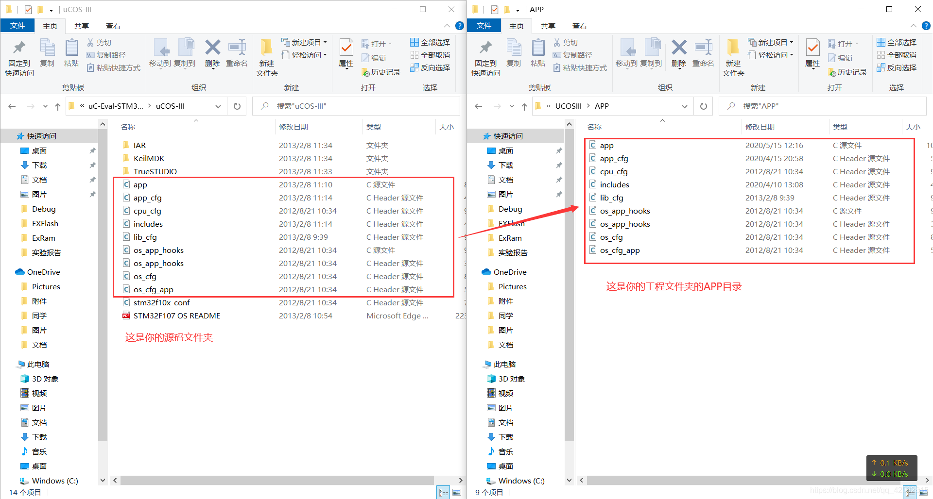Click UCOSIII breadcrumb in APP window address bar
Image resolution: width=933 pixels, height=499 pixels.
(568, 106)
